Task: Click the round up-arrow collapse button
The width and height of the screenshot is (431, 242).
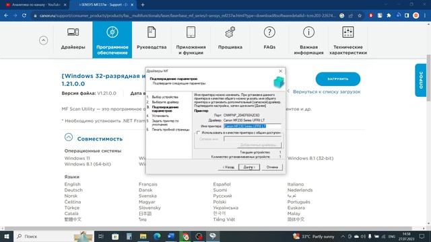Action: (43, 40)
